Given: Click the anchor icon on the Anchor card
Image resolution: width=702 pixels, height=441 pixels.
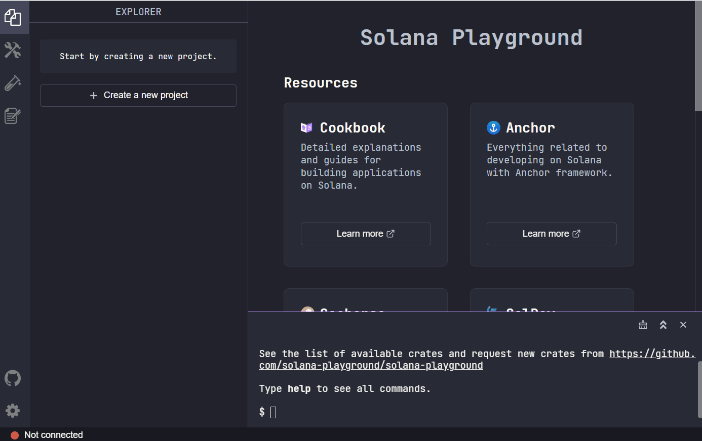Looking at the screenshot, I should pos(493,127).
